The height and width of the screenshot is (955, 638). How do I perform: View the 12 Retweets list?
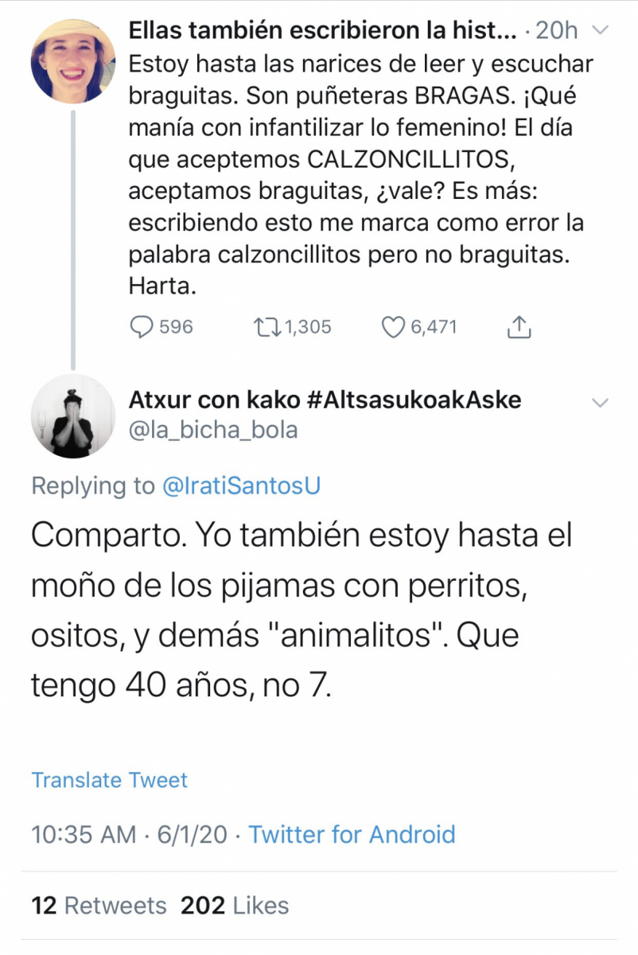point(99,906)
